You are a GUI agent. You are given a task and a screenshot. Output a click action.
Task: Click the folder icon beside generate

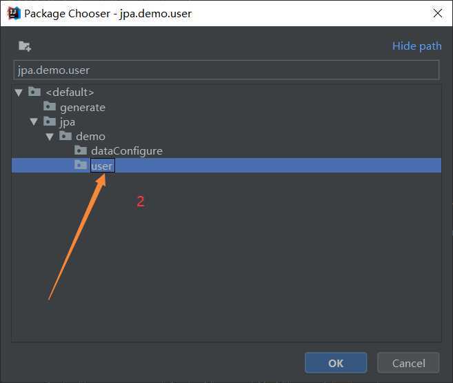[50, 106]
